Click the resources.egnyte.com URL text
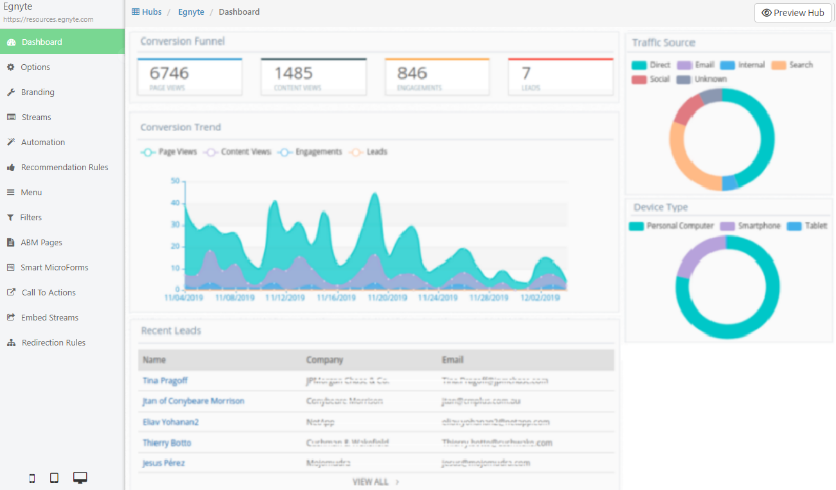This screenshot has width=836, height=490. [48, 19]
